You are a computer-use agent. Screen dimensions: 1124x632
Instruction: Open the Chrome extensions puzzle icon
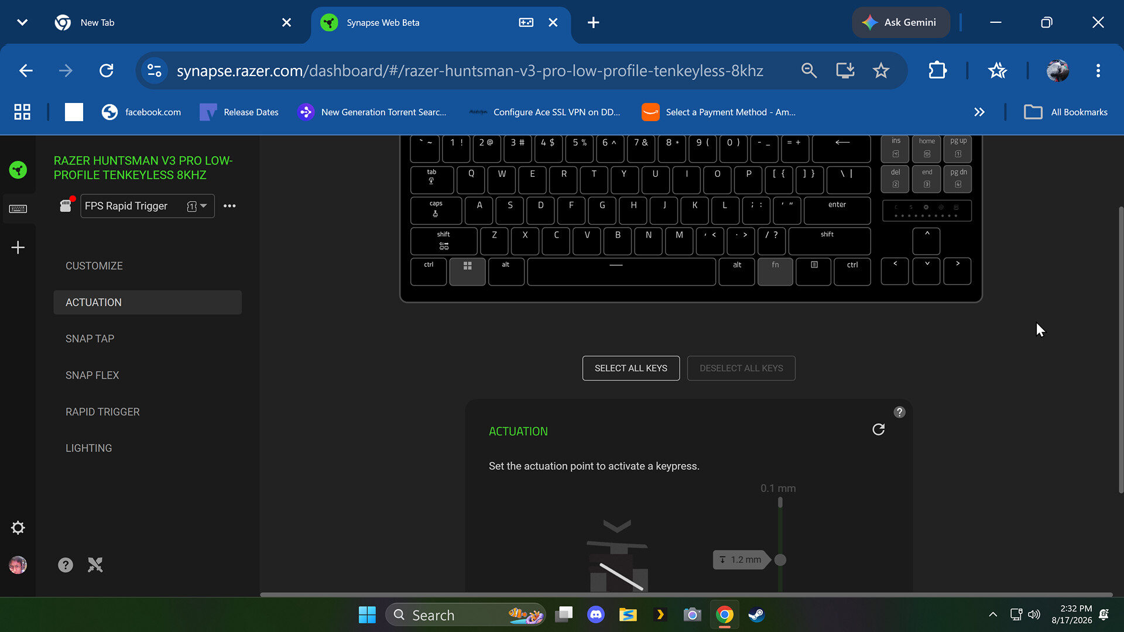click(937, 71)
